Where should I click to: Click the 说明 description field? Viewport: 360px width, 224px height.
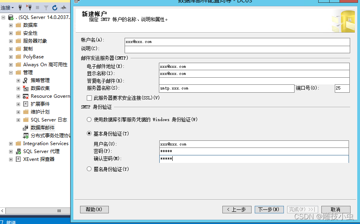point(237,49)
